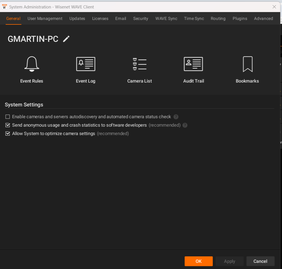Show help for anonymous usage statistics
The image size is (282, 269).
185,125
